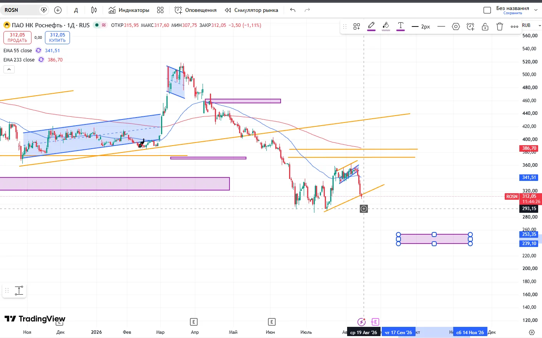Viewport: 542px width, 338px height.
Task: Click the TradingView logo
Action: pyautogui.click(x=35, y=319)
